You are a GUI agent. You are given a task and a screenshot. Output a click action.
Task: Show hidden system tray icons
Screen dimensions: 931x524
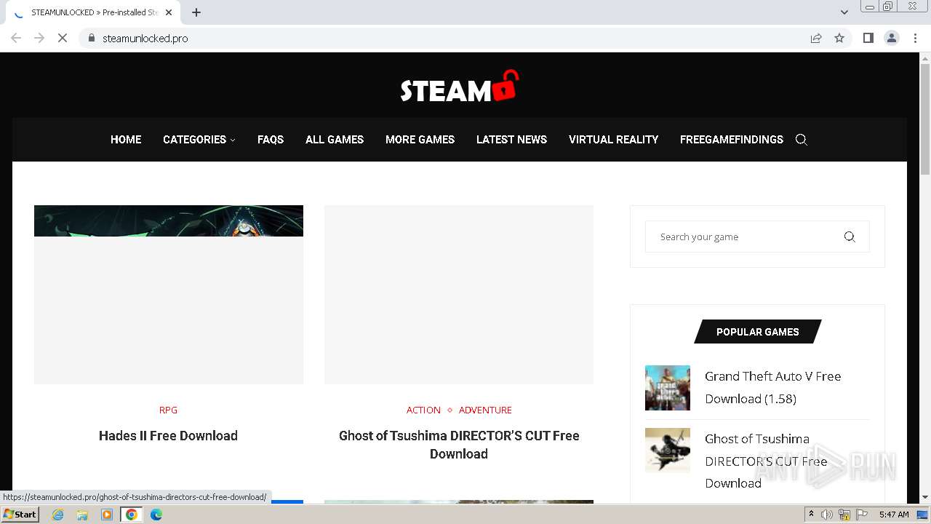[x=811, y=515]
